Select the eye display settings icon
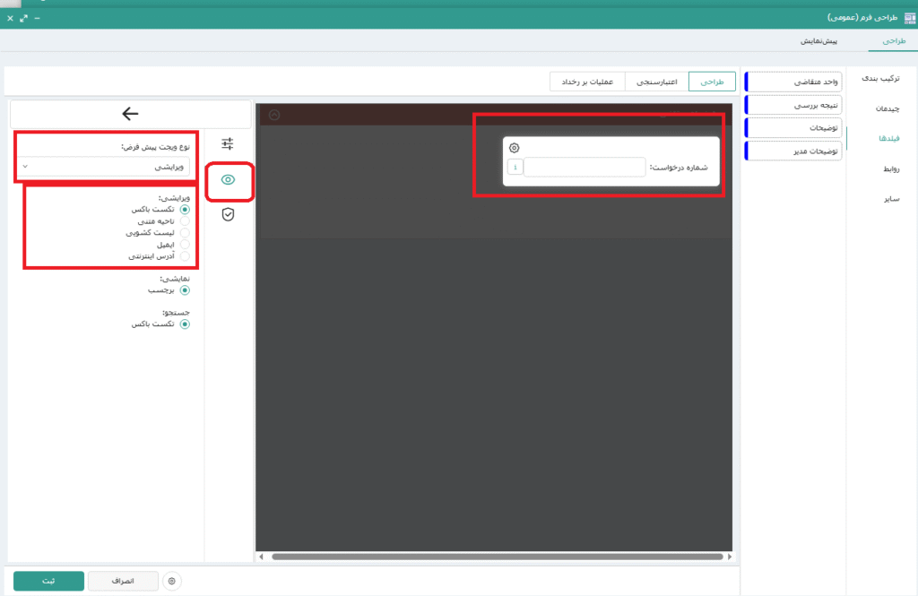Viewport: 918px width, 596px height. click(x=228, y=179)
